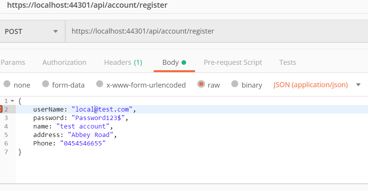Click the request URL input field

tap(216, 31)
